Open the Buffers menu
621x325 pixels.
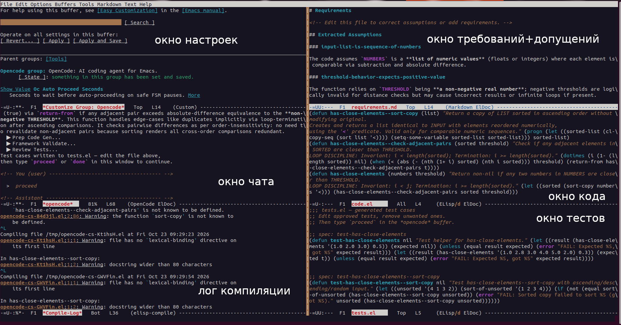(65, 4)
